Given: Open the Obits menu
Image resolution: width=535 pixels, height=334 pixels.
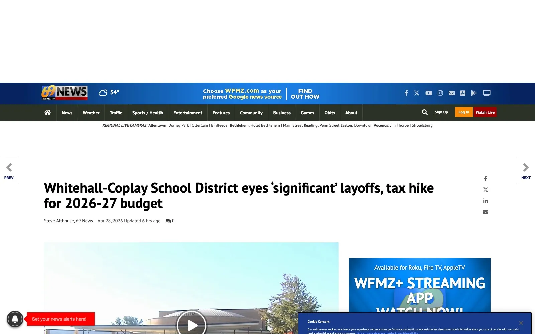Looking at the screenshot, I should coord(330,113).
